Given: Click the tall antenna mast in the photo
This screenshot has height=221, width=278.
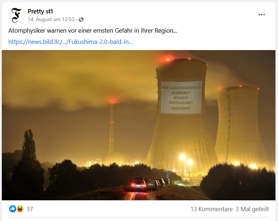Looking at the screenshot, I should [111, 128].
